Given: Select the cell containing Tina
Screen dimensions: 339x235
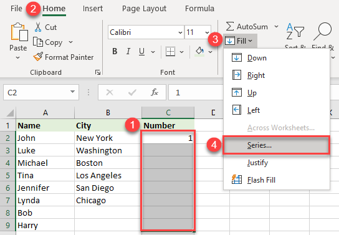Looking at the screenshot, I should click(x=45, y=175).
